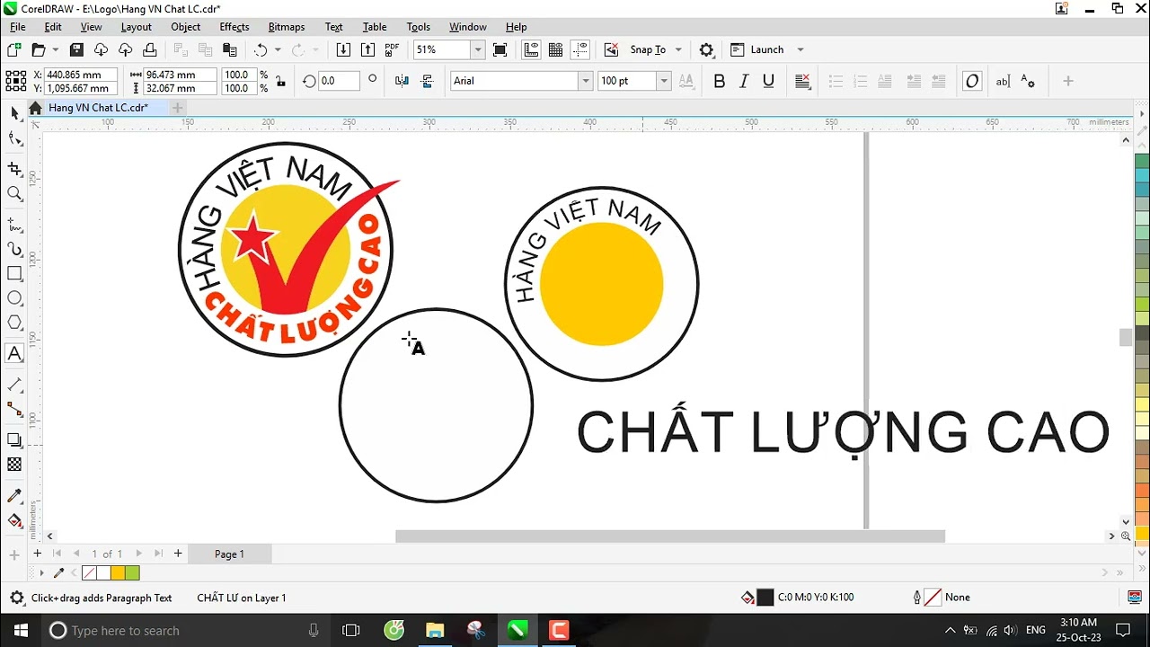Publish to PDF
1150x647 pixels.
coord(392,49)
